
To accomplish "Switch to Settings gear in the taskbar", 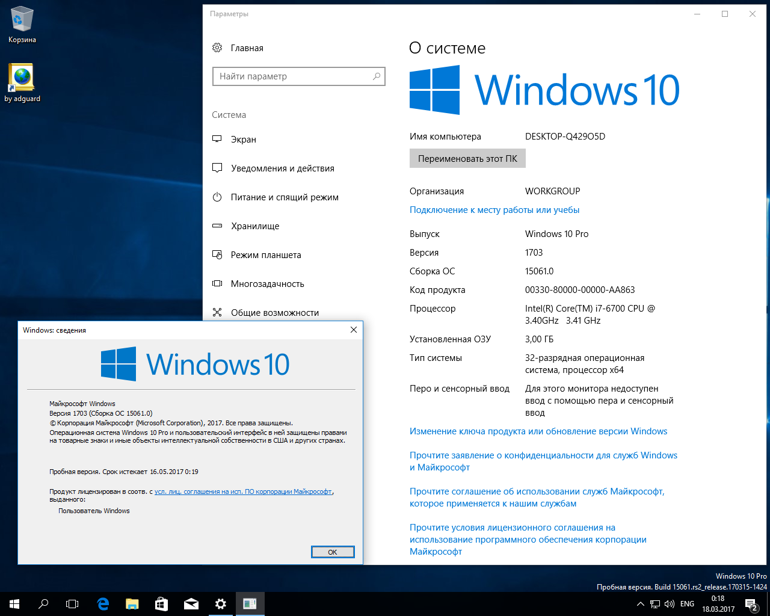I will point(221,604).
